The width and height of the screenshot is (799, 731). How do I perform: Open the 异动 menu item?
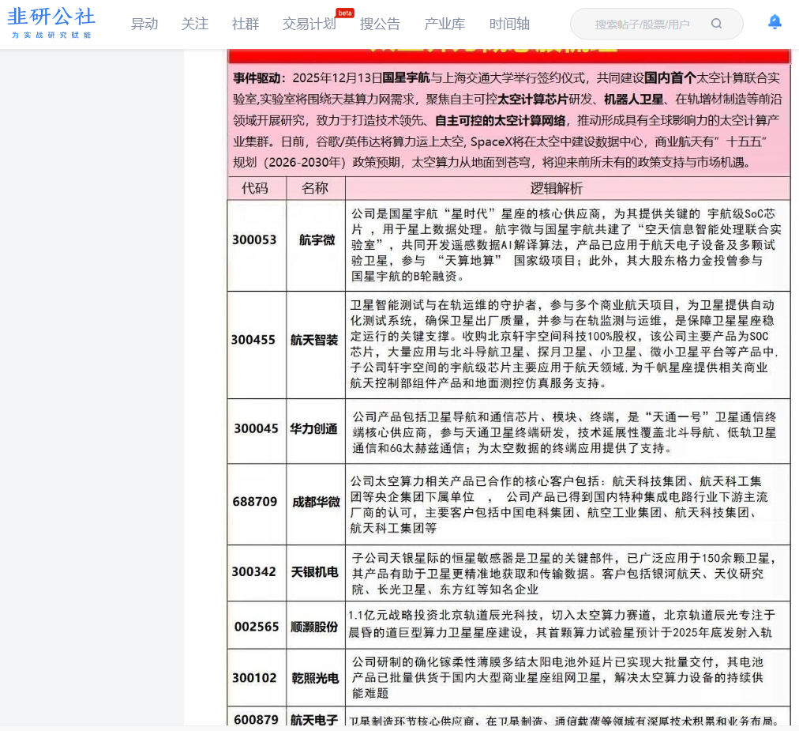click(x=144, y=24)
